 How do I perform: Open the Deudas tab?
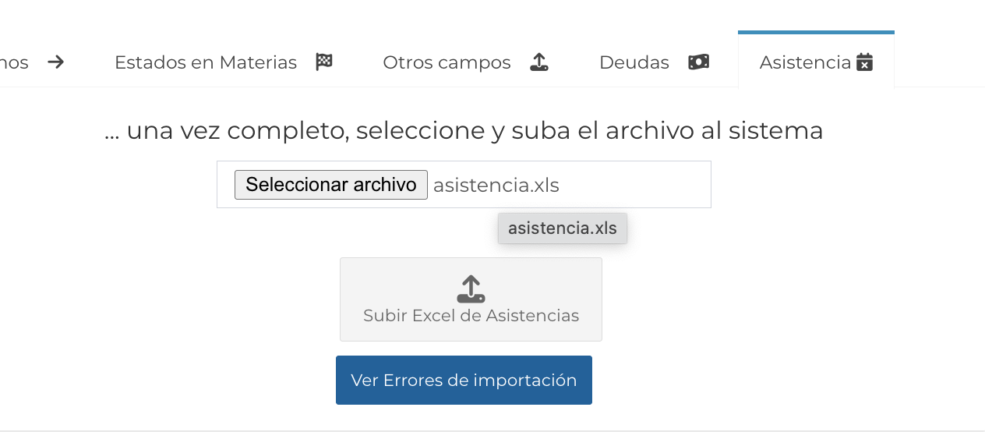click(x=634, y=62)
